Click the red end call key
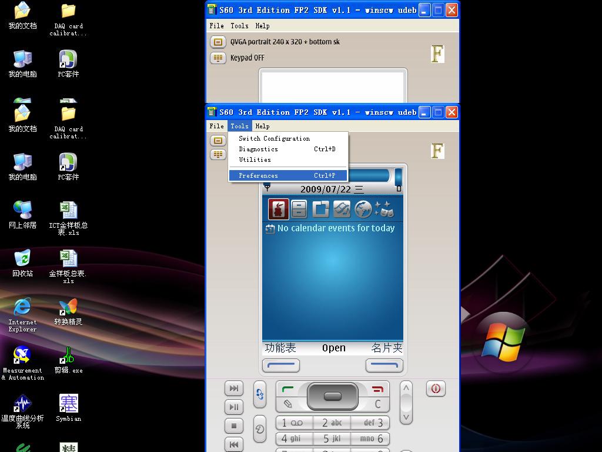 click(378, 390)
